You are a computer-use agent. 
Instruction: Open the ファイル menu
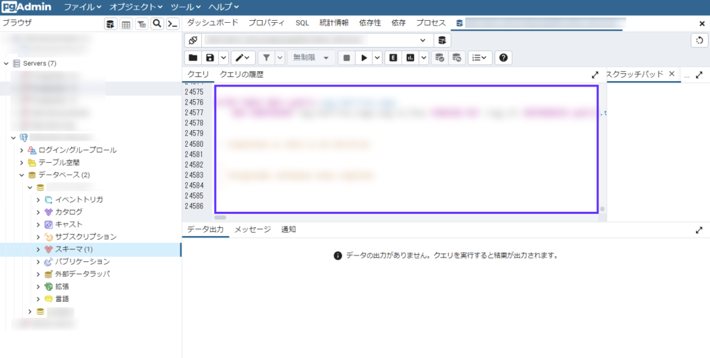tap(83, 7)
